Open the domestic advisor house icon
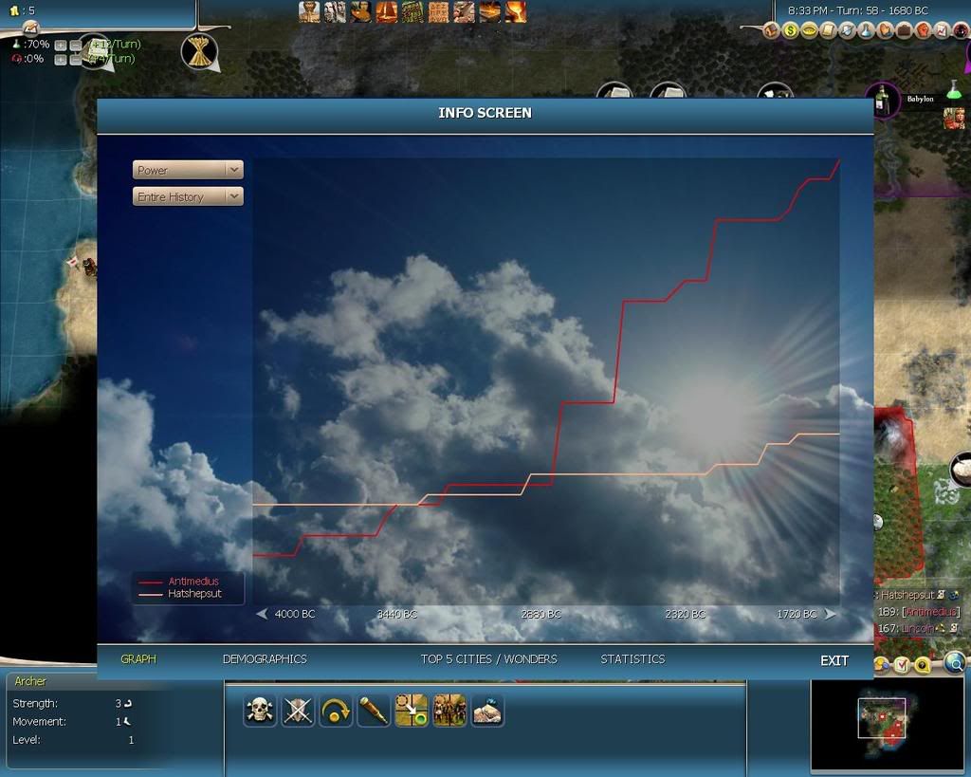This screenshot has height=777, width=971. click(771, 29)
